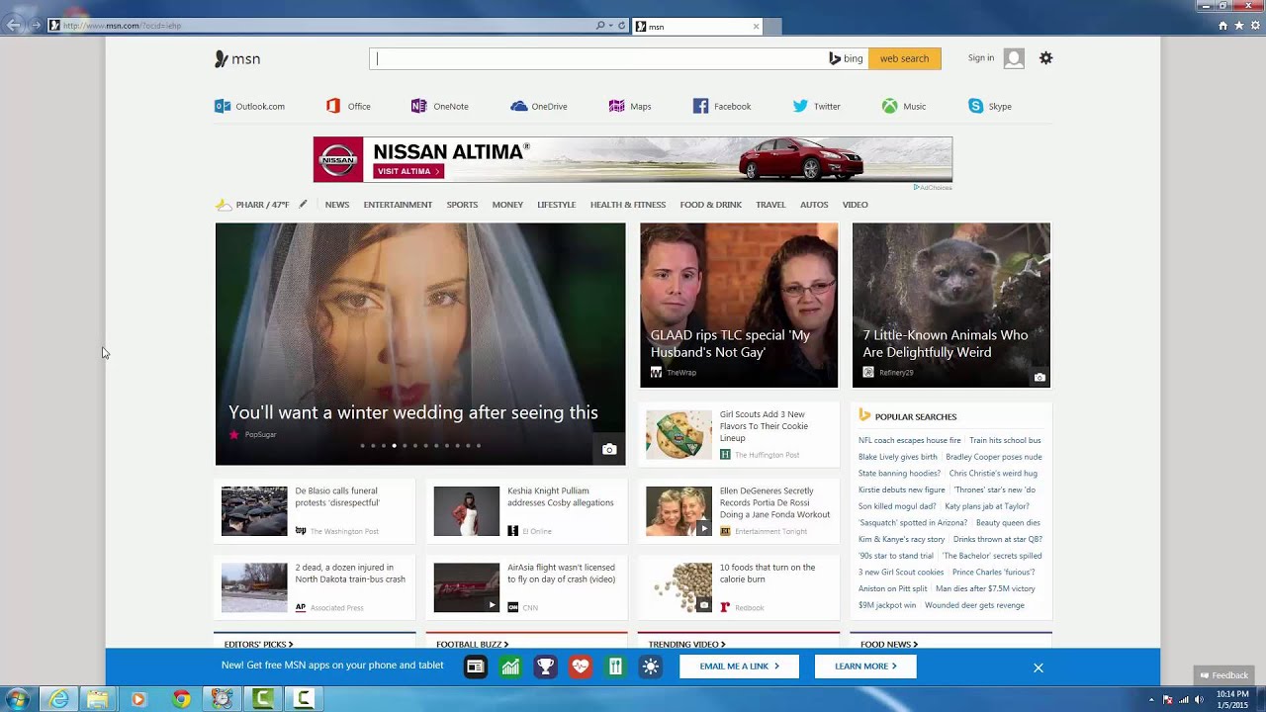The image size is (1266, 712).
Task: Open Google Chrome from the taskbar
Action: 181,699
